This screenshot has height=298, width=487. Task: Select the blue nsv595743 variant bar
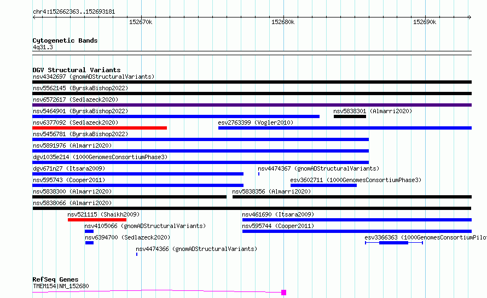[138, 185]
